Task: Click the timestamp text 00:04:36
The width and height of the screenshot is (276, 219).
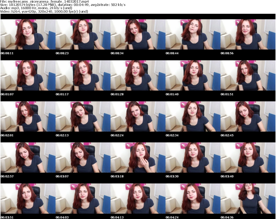Action: [x=227, y=217]
